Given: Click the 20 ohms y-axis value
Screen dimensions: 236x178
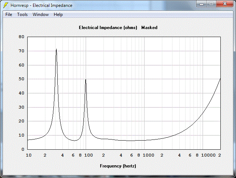Looking at the screenshot, I should tap(21, 121).
